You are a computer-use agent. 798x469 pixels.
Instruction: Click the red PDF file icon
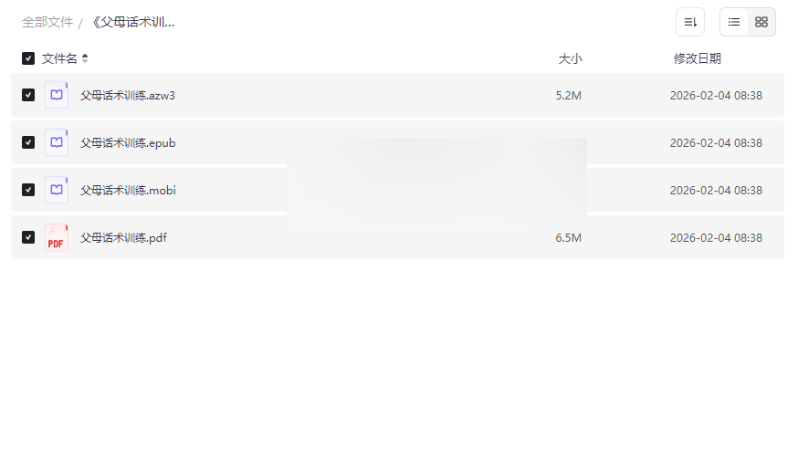point(57,237)
